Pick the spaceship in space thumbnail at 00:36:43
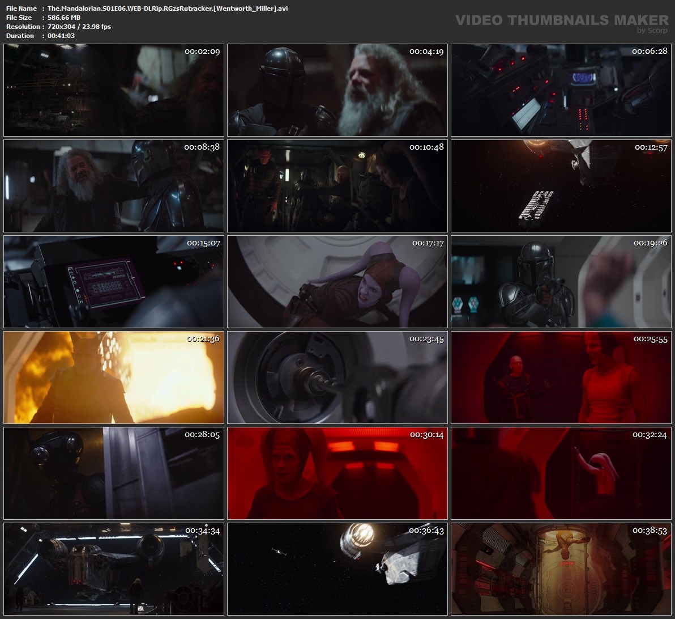 pyautogui.click(x=337, y=570)
